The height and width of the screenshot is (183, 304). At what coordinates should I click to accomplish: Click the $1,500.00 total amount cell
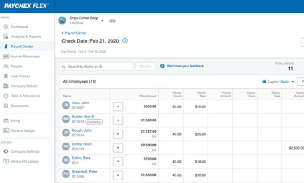[x=149, y=120]
